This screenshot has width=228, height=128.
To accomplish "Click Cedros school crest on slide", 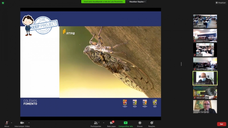I will [155, 103].
